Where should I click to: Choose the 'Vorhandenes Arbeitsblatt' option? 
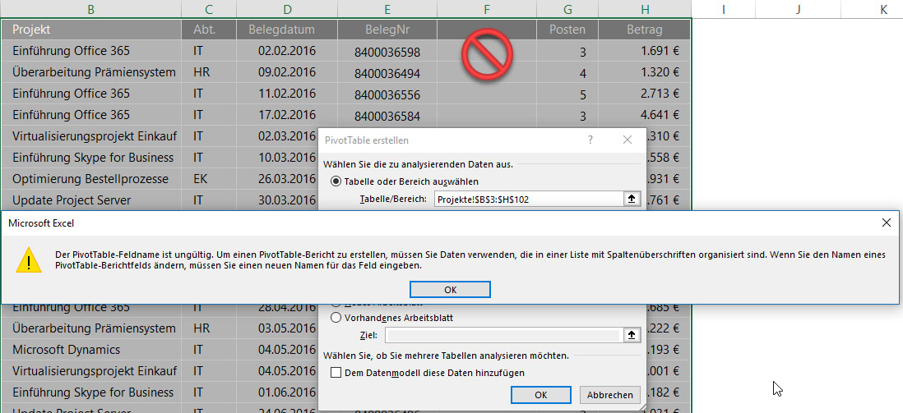(336, 318)
